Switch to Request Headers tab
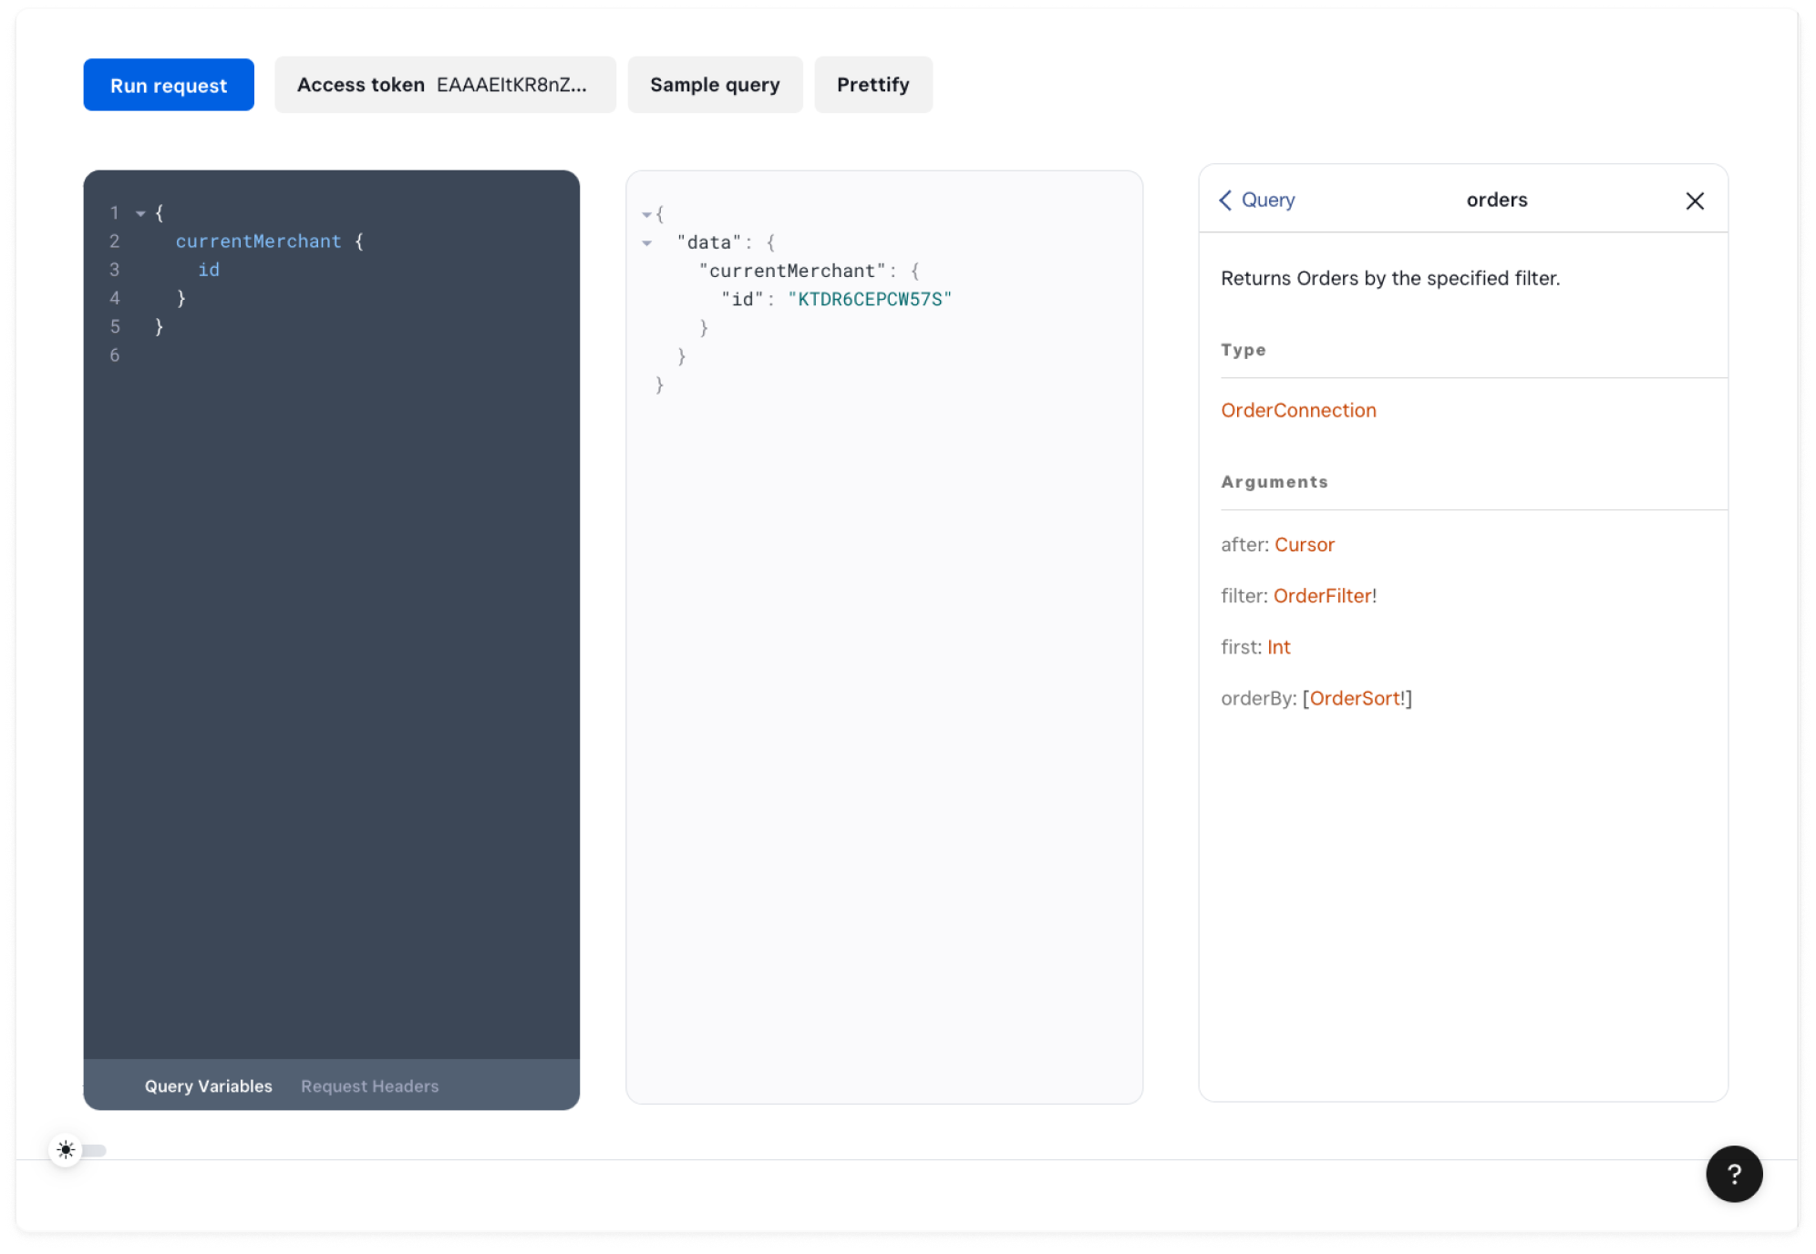This screenshot has height=1254, width=1816. point(369,1085)
